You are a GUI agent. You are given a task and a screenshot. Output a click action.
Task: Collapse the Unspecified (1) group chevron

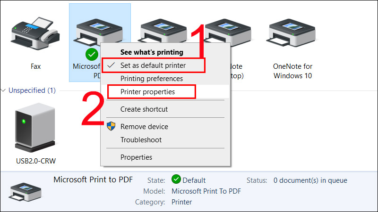tap(4, 90)
